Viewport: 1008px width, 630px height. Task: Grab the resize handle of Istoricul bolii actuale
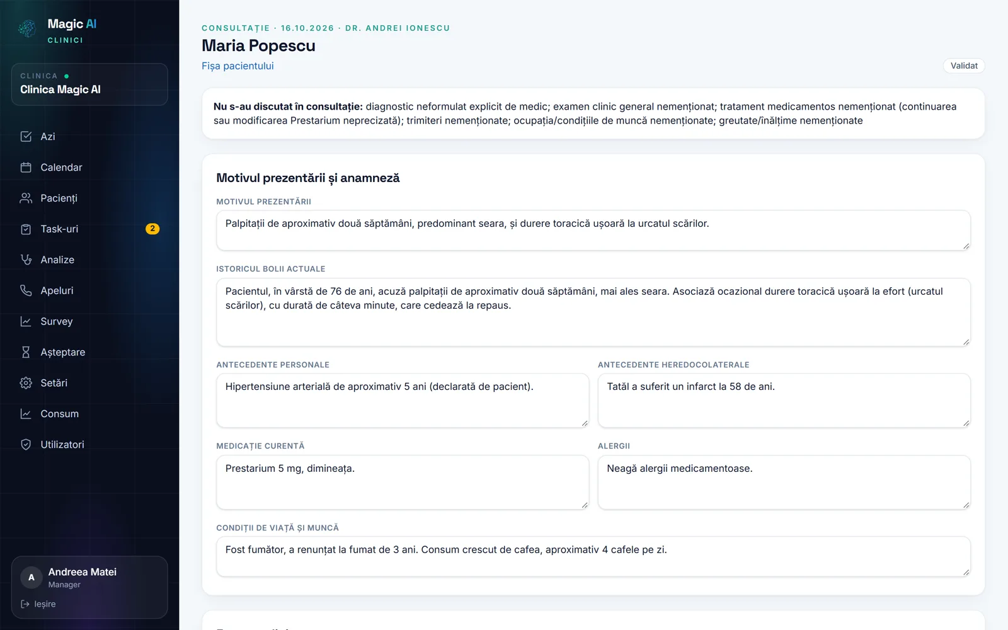tap(966, 342)
